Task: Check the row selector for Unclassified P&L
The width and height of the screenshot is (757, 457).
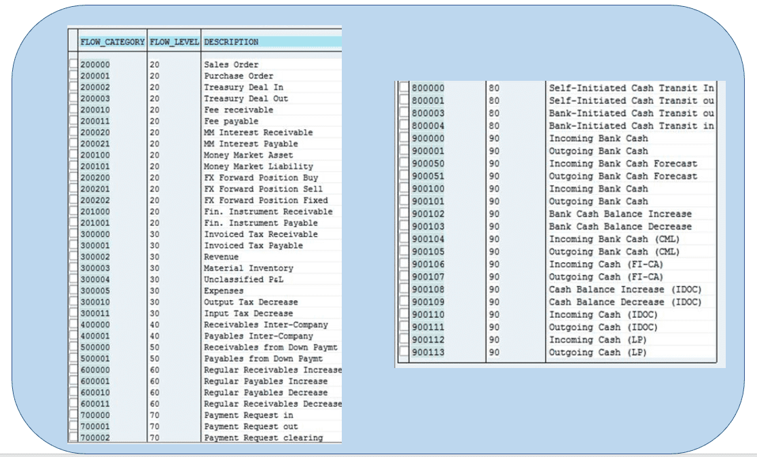Action: tap(73, 279)
